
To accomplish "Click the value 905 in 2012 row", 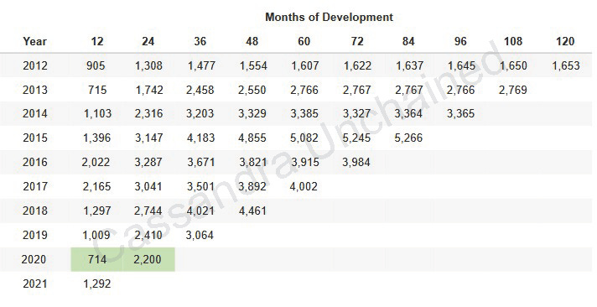I will (x=96, y=65).
